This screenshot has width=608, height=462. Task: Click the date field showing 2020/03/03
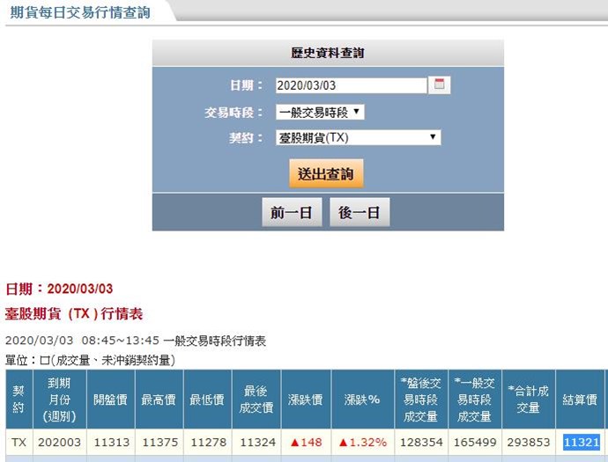(350, 85)
